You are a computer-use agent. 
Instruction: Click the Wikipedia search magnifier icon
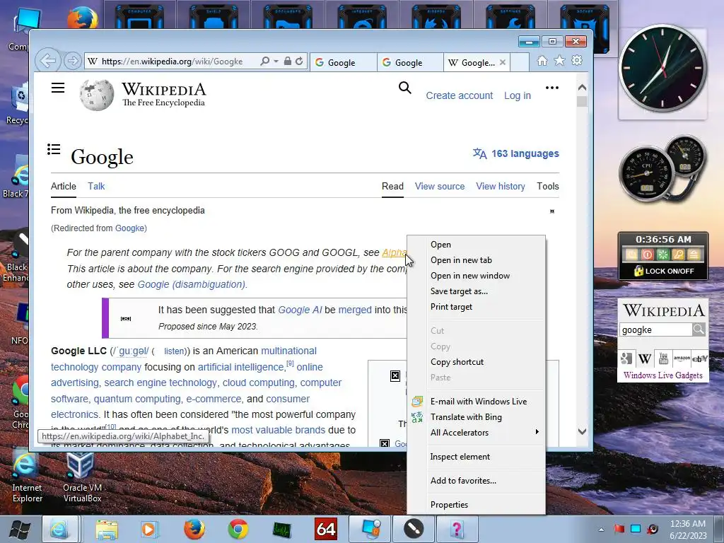[405, 88]
